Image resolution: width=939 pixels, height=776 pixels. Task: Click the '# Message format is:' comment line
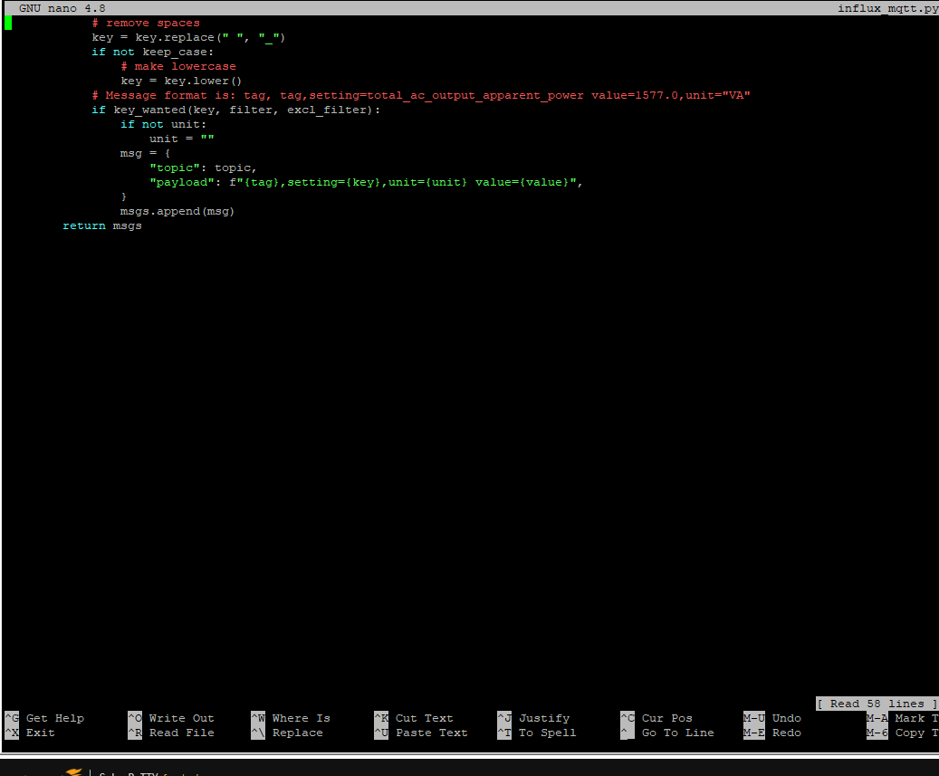tap(421, 95)
